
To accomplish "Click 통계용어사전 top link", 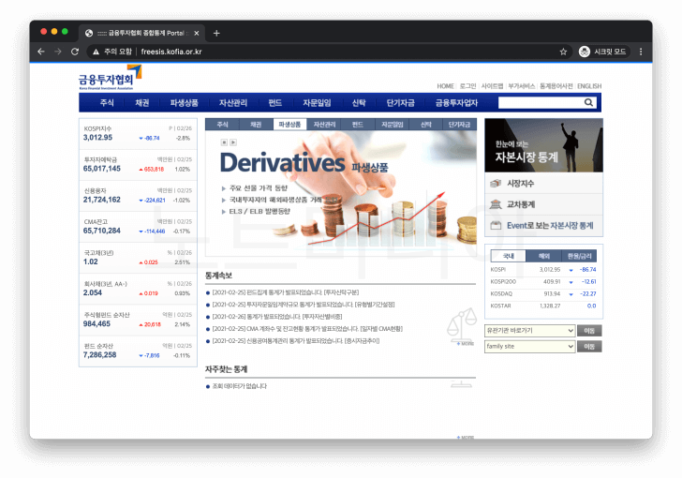I will 556,86.
